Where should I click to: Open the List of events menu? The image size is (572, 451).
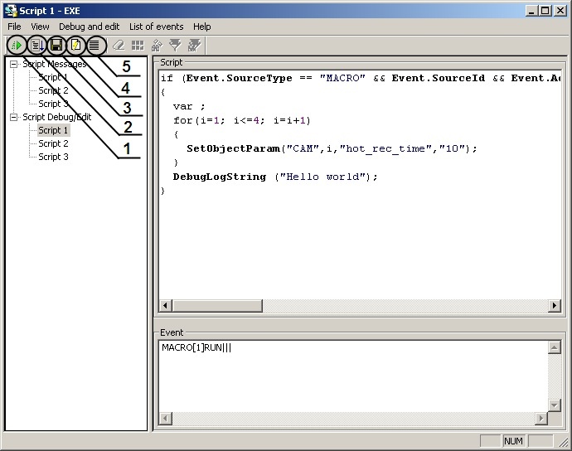point(156,27)
